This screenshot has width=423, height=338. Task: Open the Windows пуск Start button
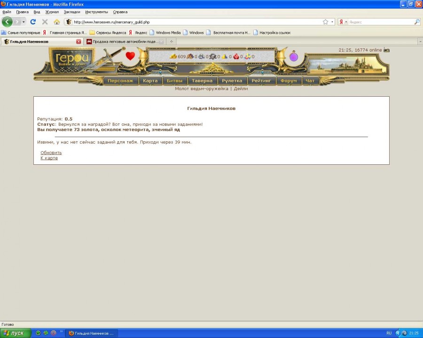pyautogui.click(x=16, y=333)
